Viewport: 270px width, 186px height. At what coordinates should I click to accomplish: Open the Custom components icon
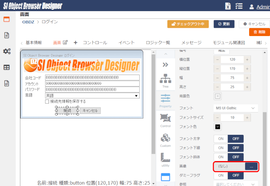[x=165, y=140]
